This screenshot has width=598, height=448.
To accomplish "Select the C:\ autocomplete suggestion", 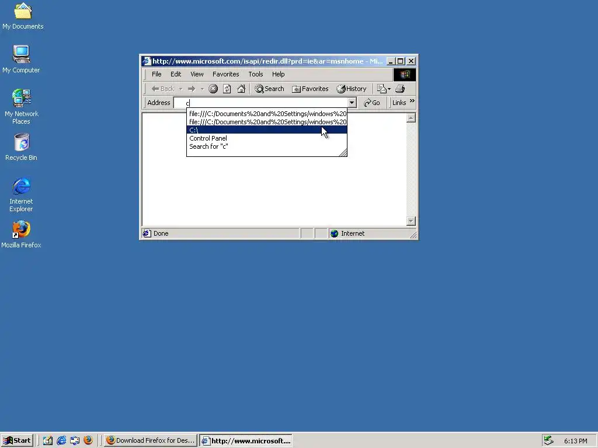I will [x=267, y=130].
